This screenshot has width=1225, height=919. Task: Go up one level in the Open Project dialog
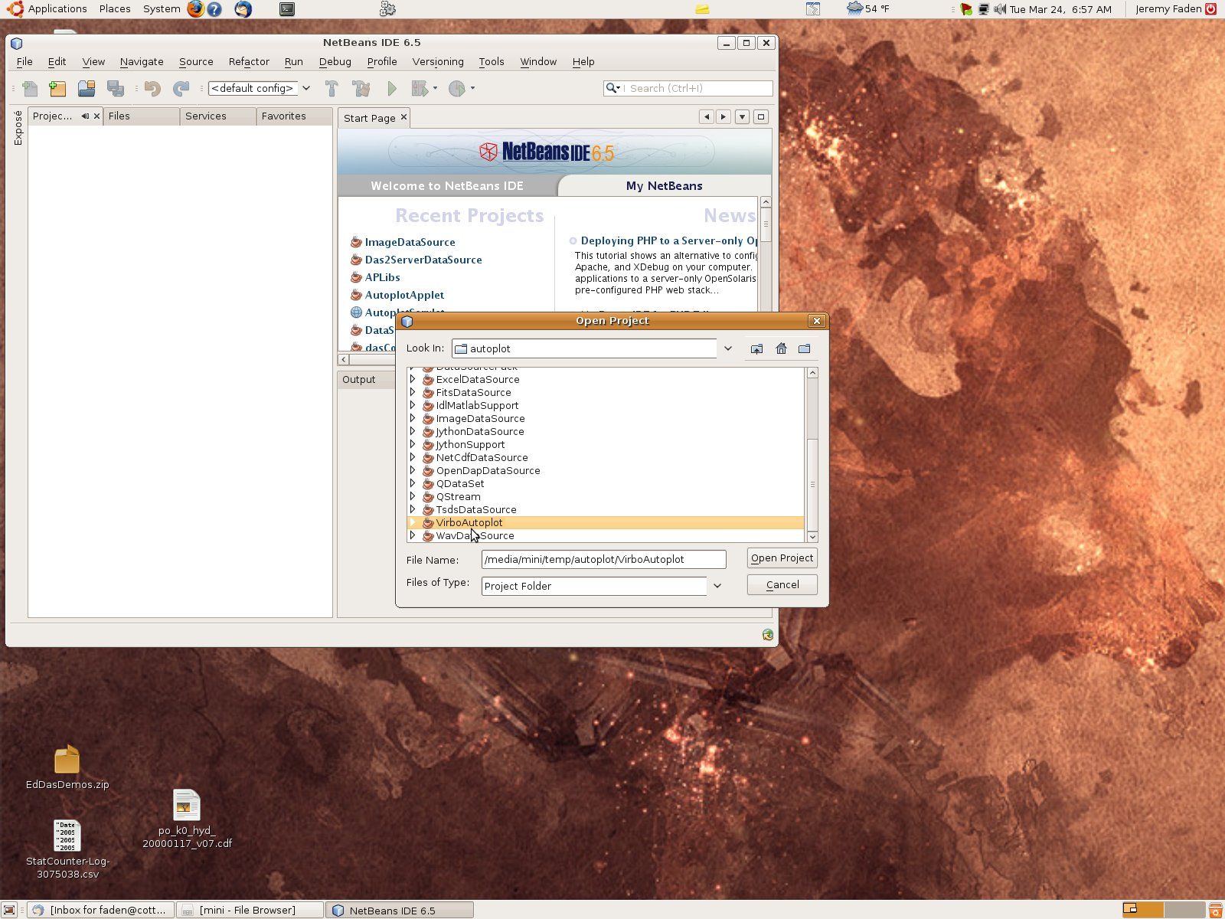tap(756, 348)
